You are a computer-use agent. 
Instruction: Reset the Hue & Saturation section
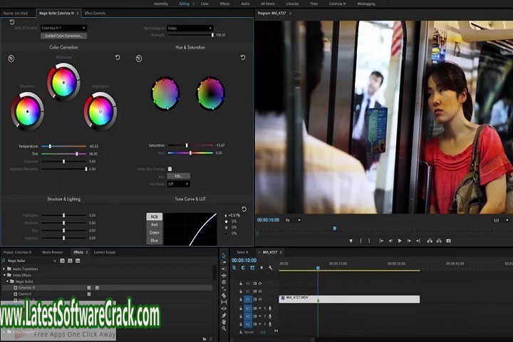[243, 58]
